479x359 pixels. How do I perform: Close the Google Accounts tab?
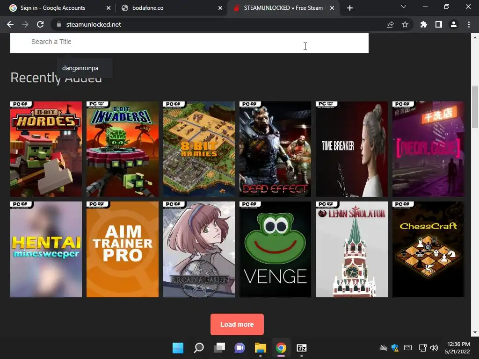109,8
